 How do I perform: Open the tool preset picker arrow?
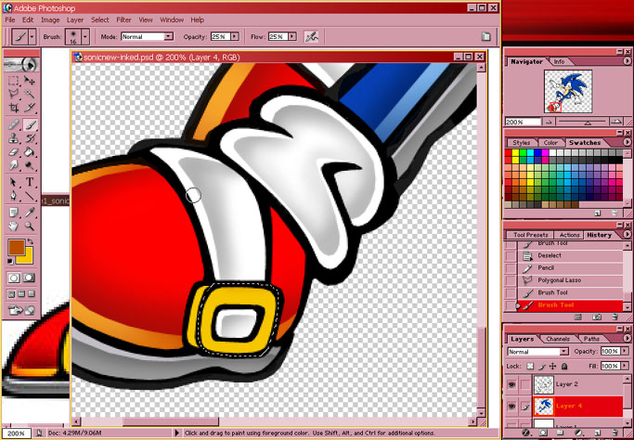[32, 36]
